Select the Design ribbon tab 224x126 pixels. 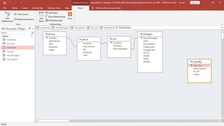point(80,8)
